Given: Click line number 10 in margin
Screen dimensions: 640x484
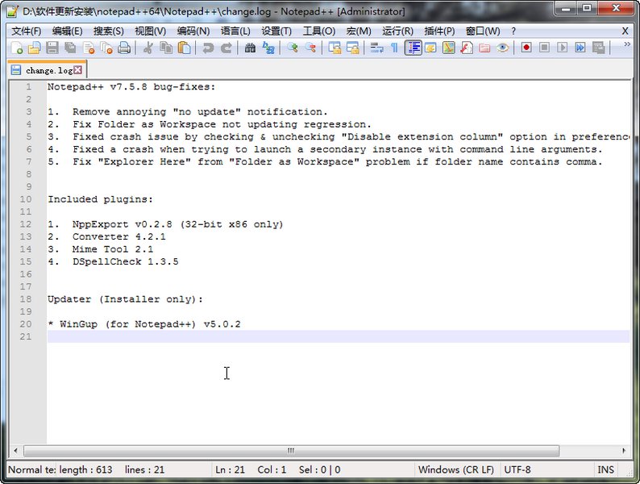Looking at the screenshot, I should click(x=25, y=199).
